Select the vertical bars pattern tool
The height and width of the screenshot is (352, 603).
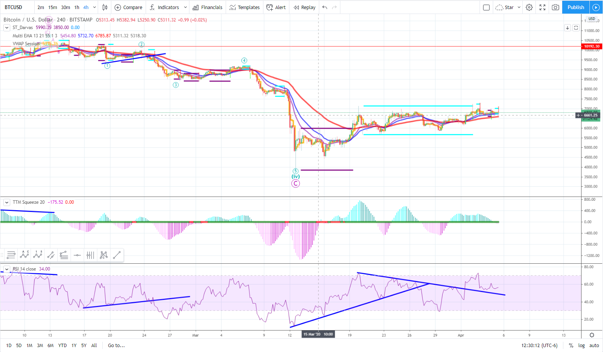click(x=90, y=255)
